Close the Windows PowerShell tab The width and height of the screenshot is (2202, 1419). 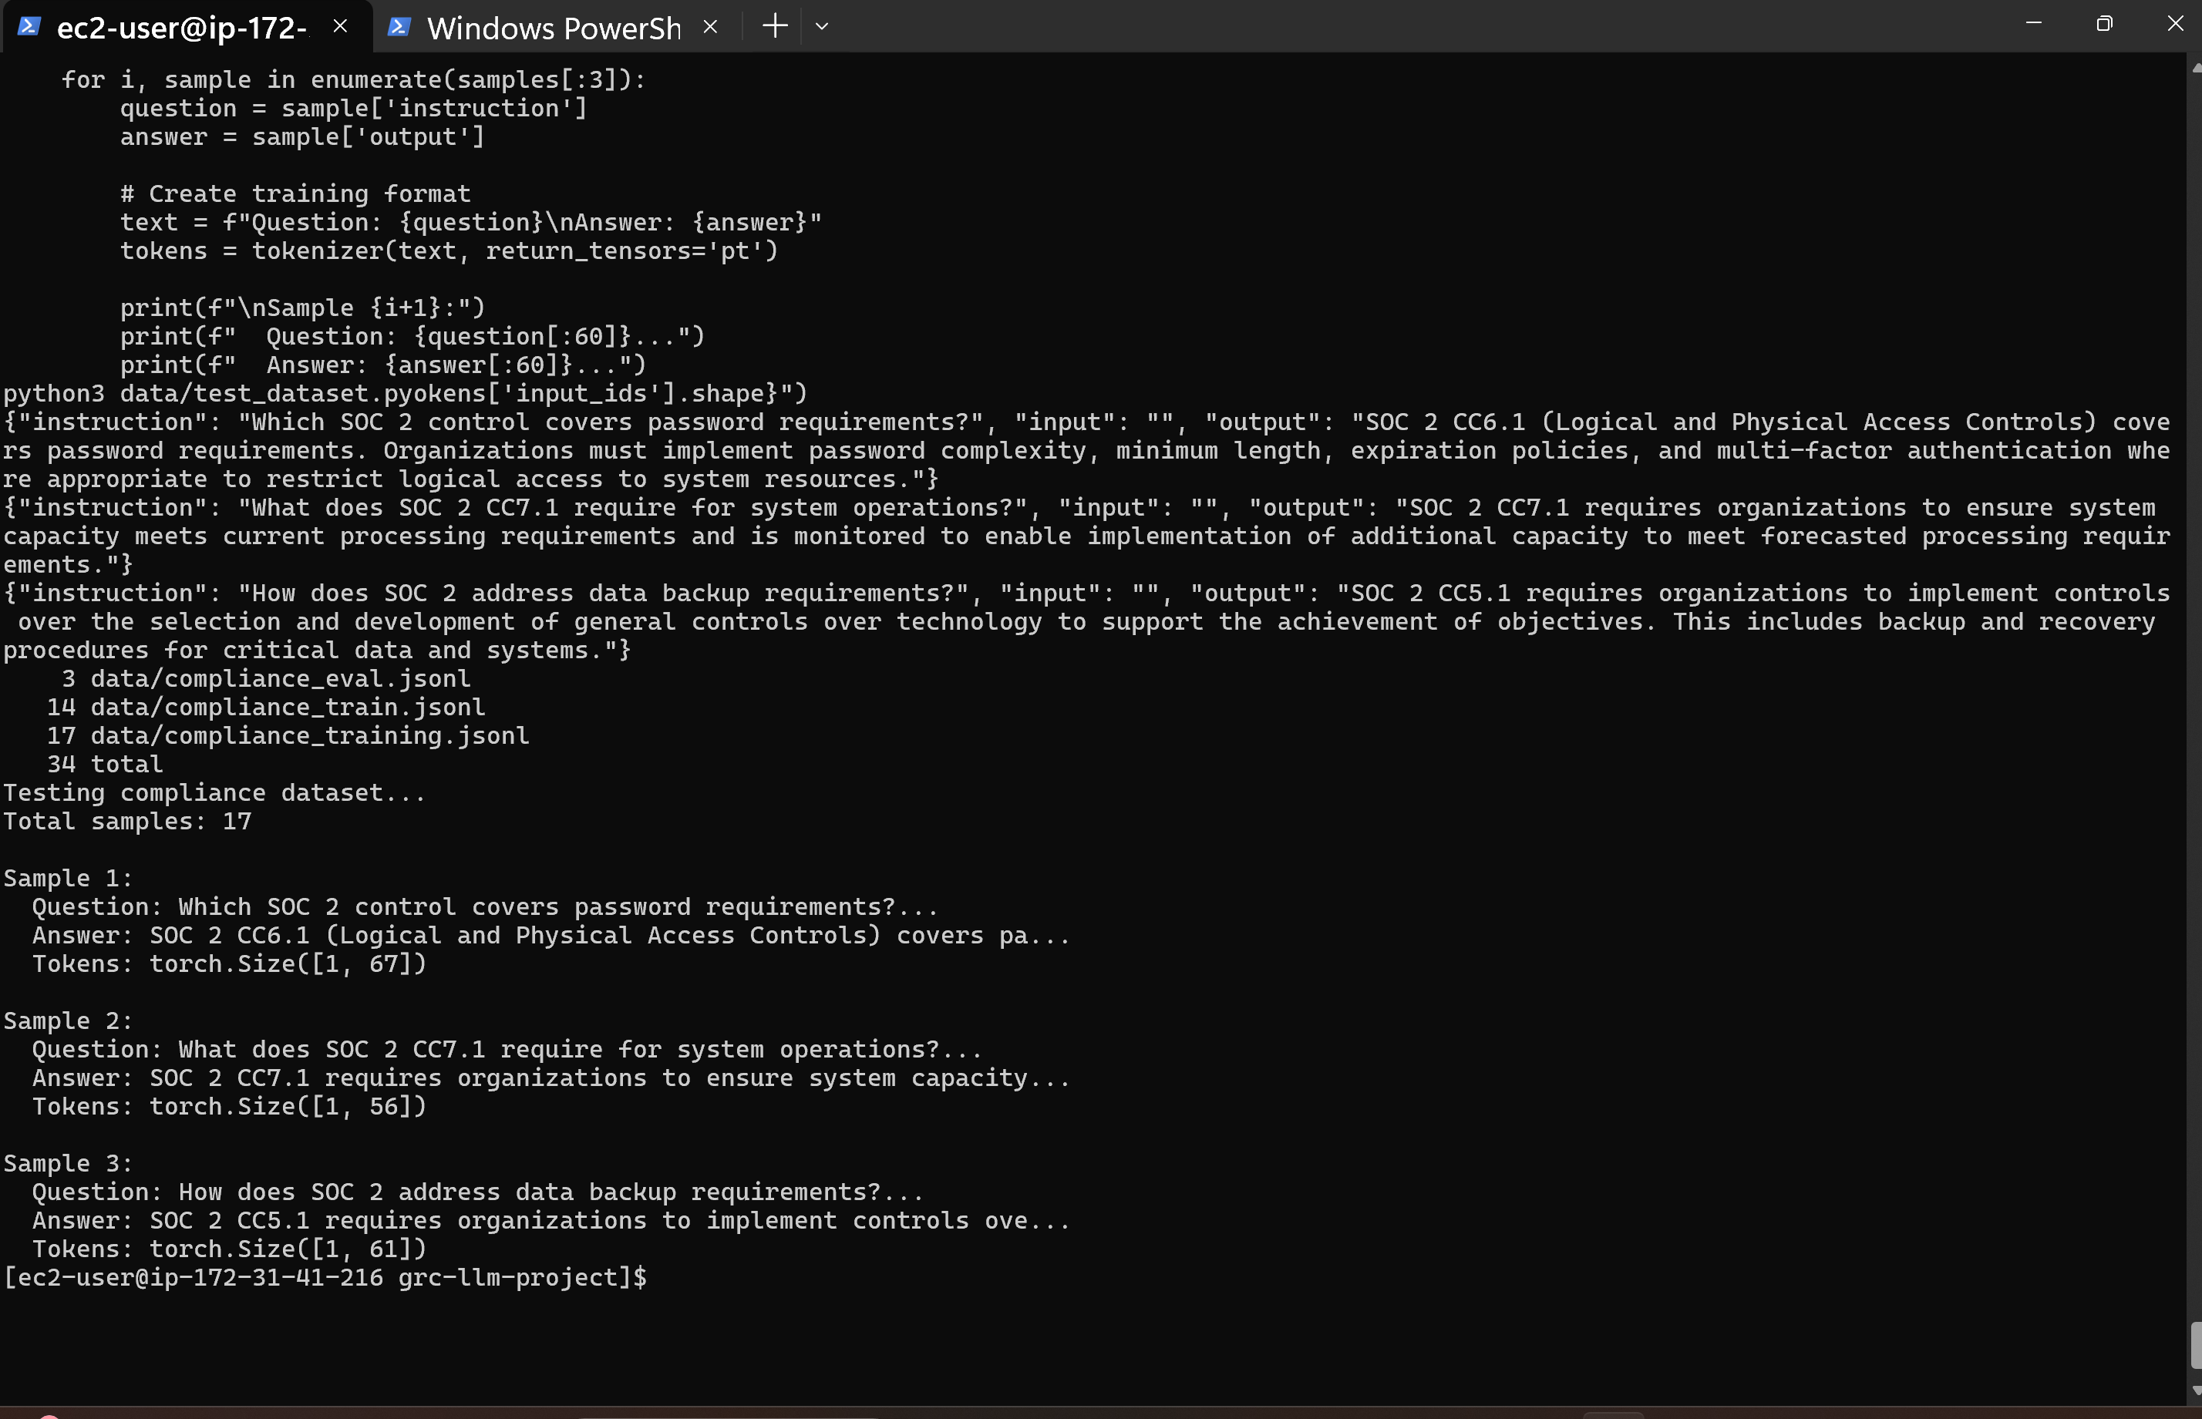tap(710, 25)
